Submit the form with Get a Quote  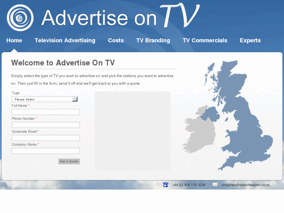69,161
